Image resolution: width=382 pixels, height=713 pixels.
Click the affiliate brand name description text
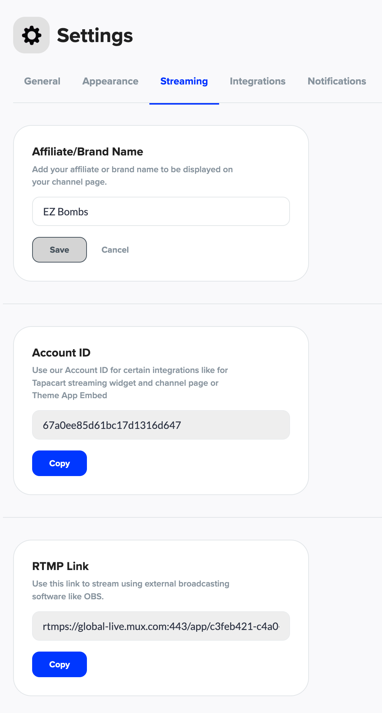pyautogui.click(x=132, y=176)
